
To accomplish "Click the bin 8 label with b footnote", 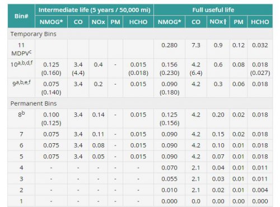I will pyautogui.click(x=21, y=114).
